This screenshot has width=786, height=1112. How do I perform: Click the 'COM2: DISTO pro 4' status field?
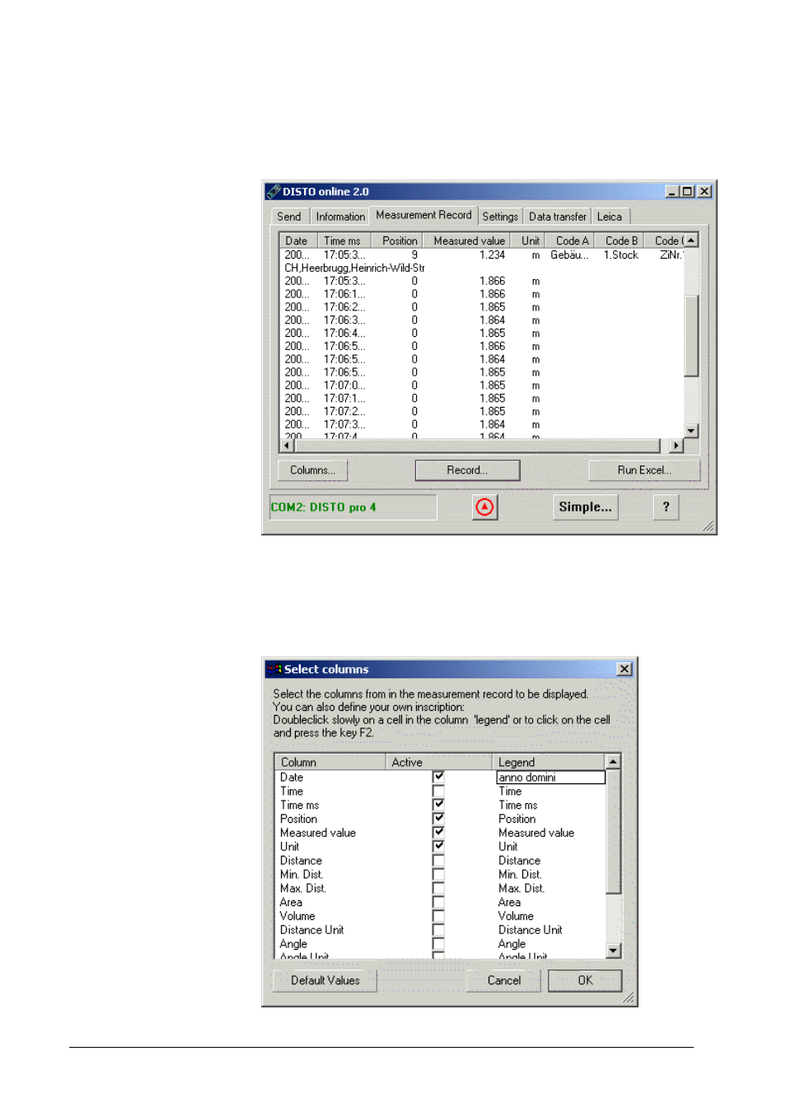point(353,507)
